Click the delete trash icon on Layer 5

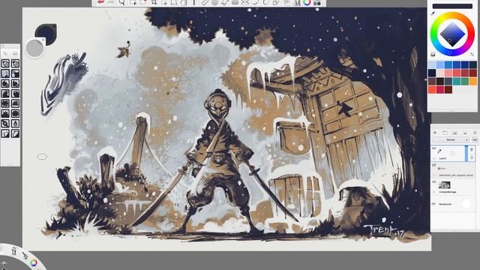[x=472, y=157]
